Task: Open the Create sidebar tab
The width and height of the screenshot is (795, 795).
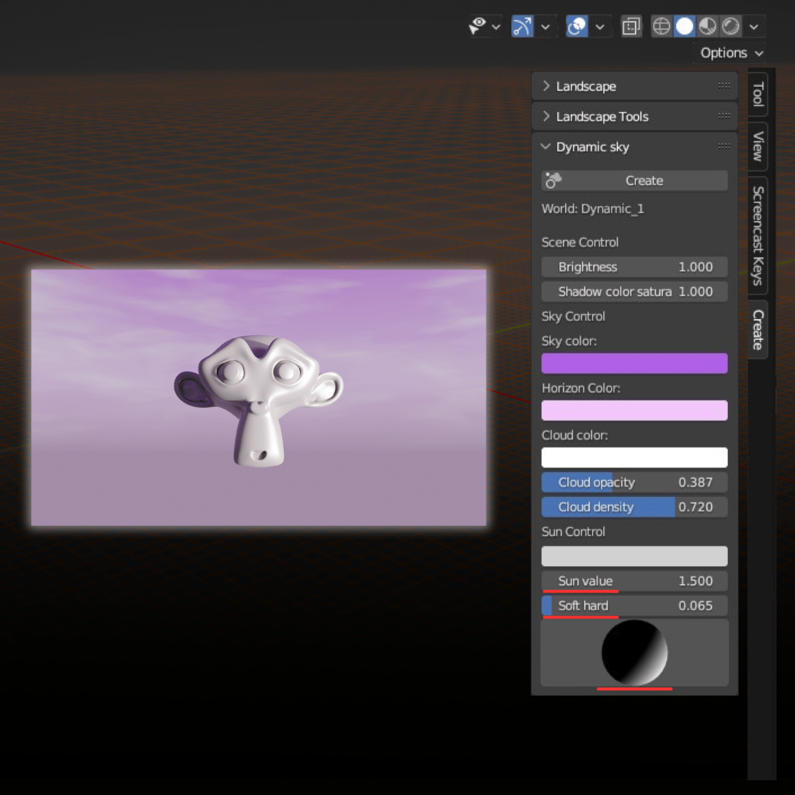Action: pos(758,330)
